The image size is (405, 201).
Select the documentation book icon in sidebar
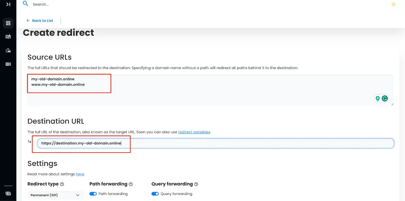tap(8, 36)
